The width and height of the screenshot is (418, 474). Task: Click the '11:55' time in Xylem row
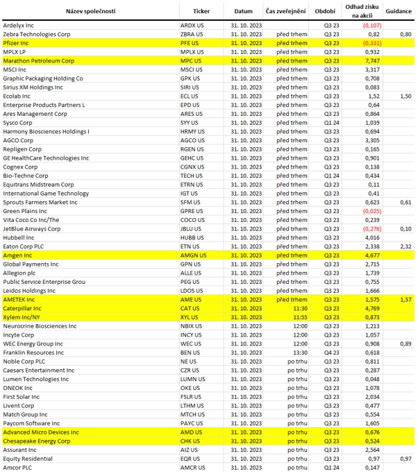click(300, 317)
